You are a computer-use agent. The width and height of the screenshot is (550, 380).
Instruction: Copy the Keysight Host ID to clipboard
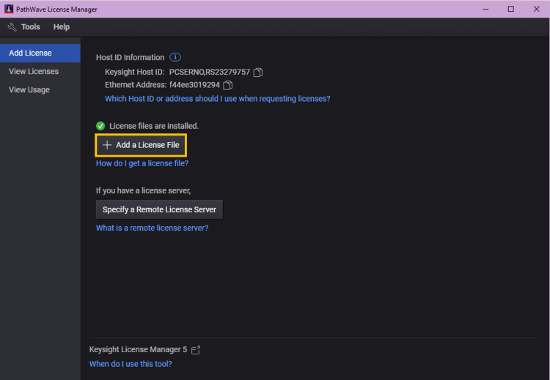click(x=258, y=72)
